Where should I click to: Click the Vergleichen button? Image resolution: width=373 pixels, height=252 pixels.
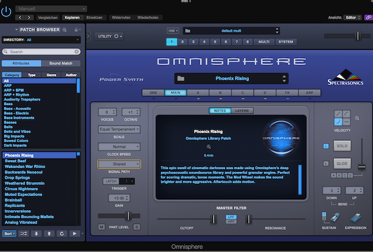[48, 17]
